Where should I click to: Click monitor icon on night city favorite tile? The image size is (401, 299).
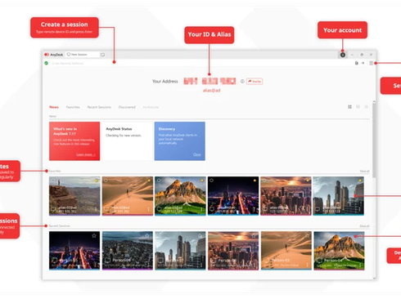[x=212, y=209]
